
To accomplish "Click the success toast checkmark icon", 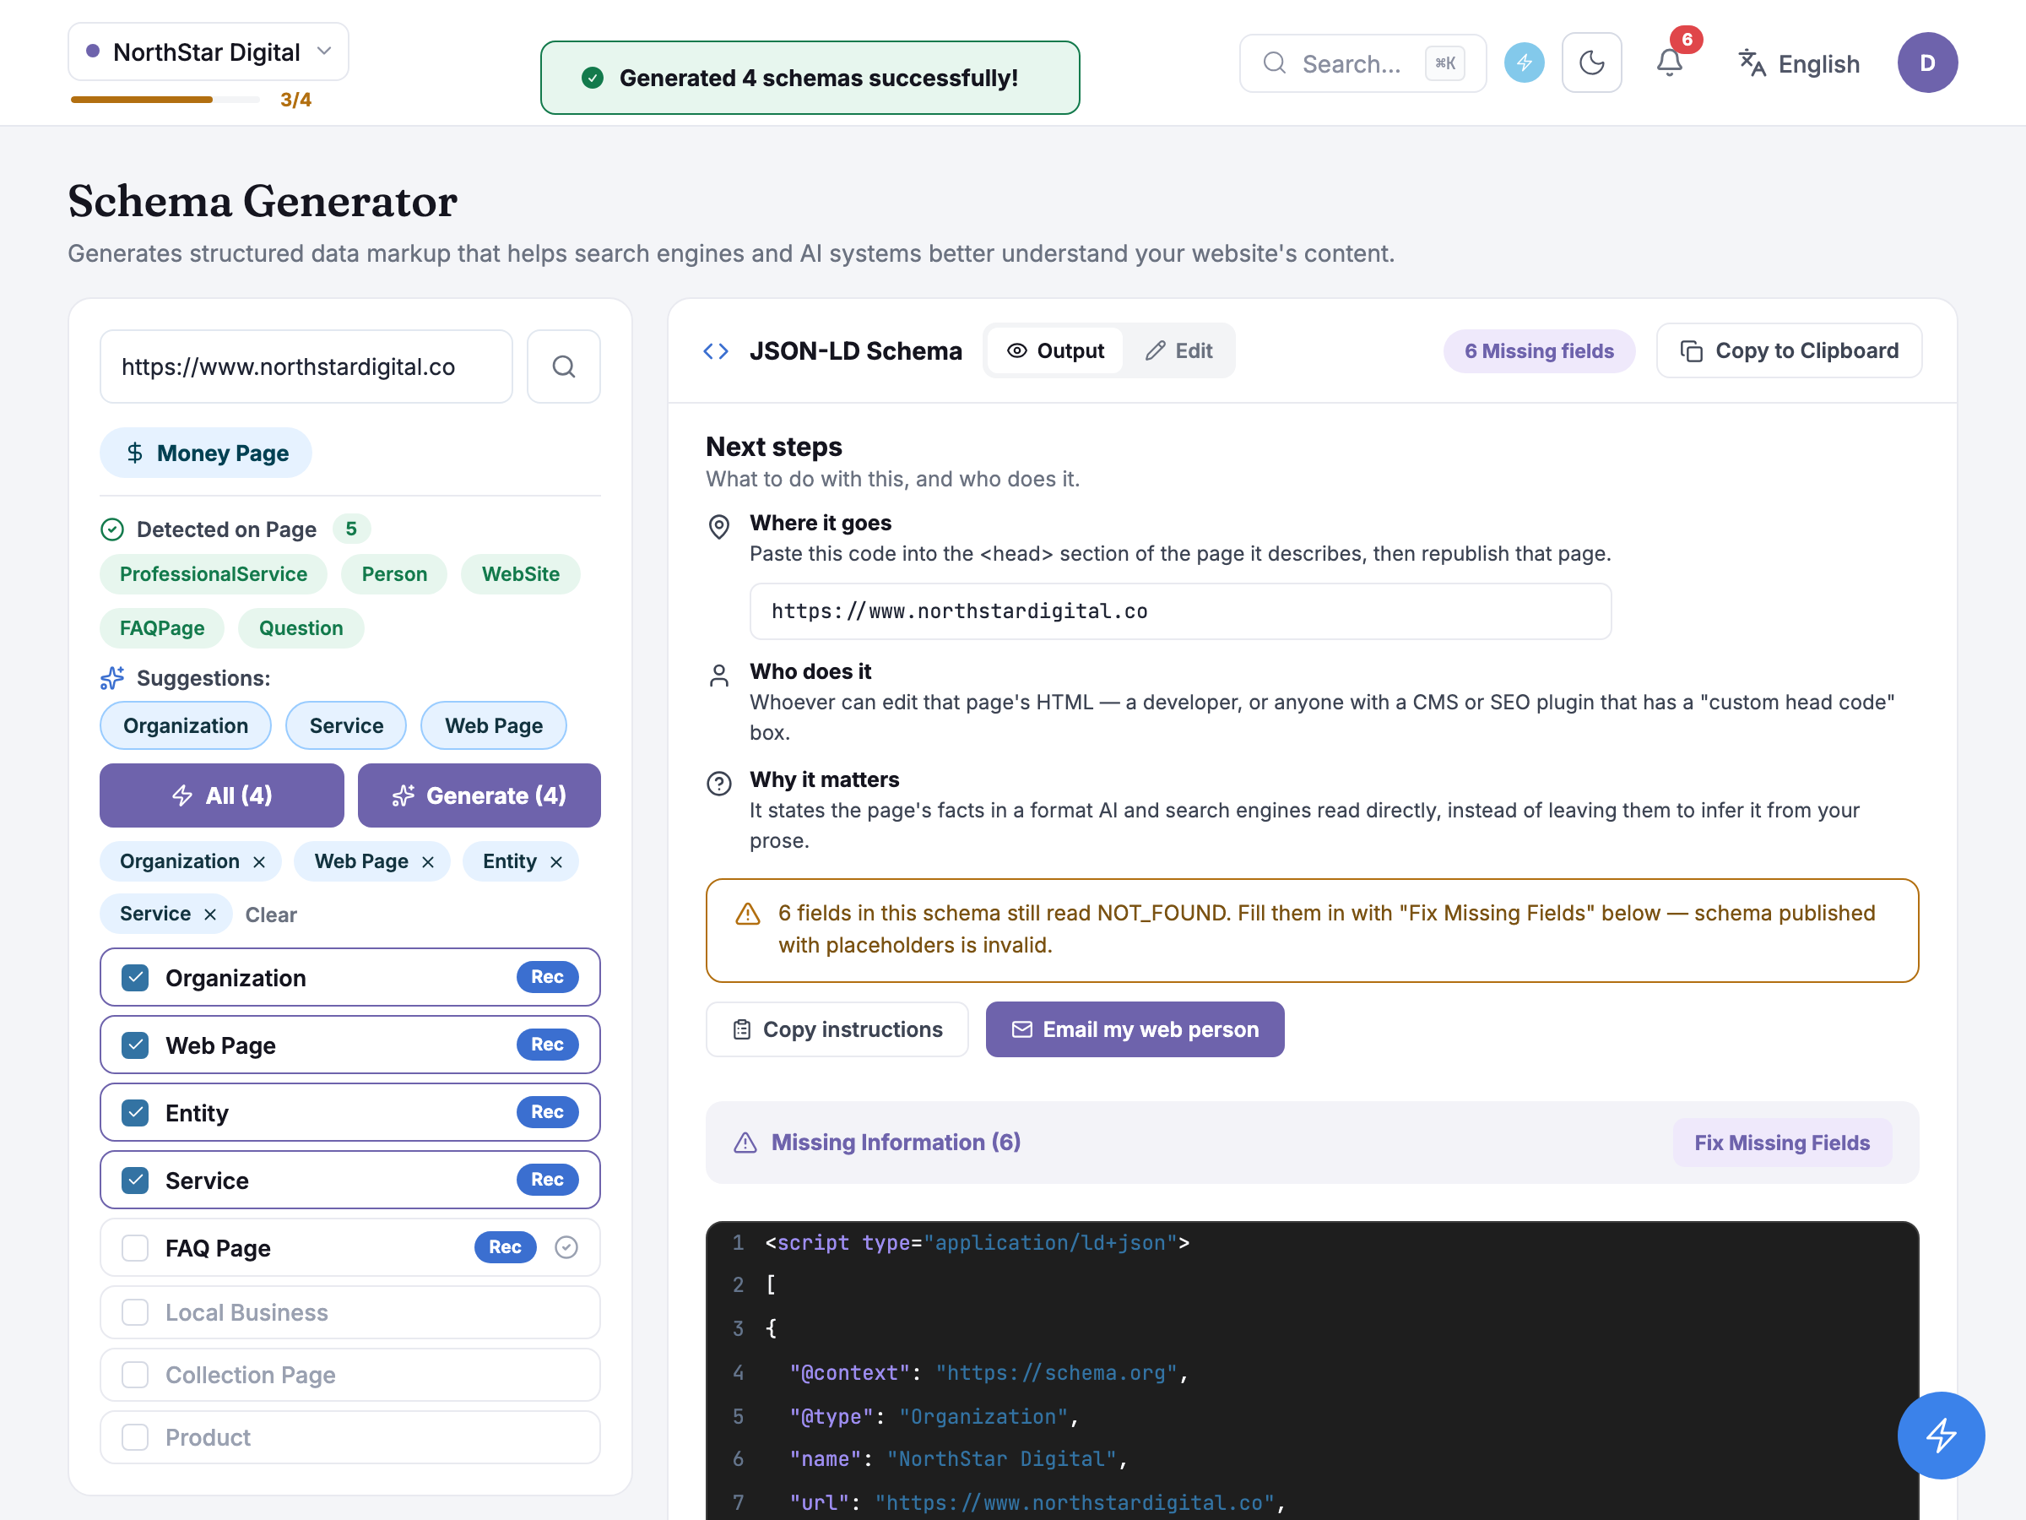I will click(593, 78).
